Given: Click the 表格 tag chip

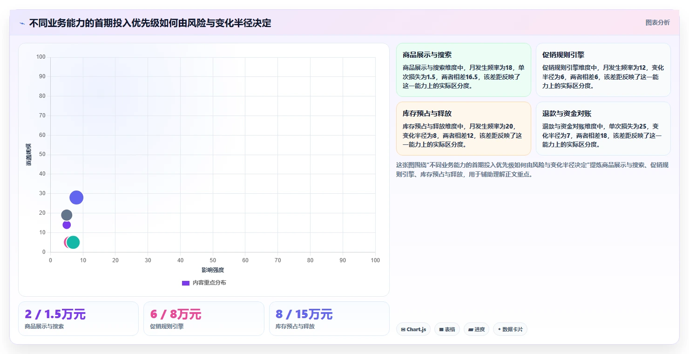Looking at the screenshot, I should (447, 329).
